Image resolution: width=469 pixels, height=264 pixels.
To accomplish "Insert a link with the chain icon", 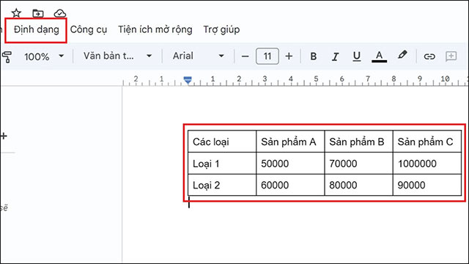I will (x=429, y=56).
